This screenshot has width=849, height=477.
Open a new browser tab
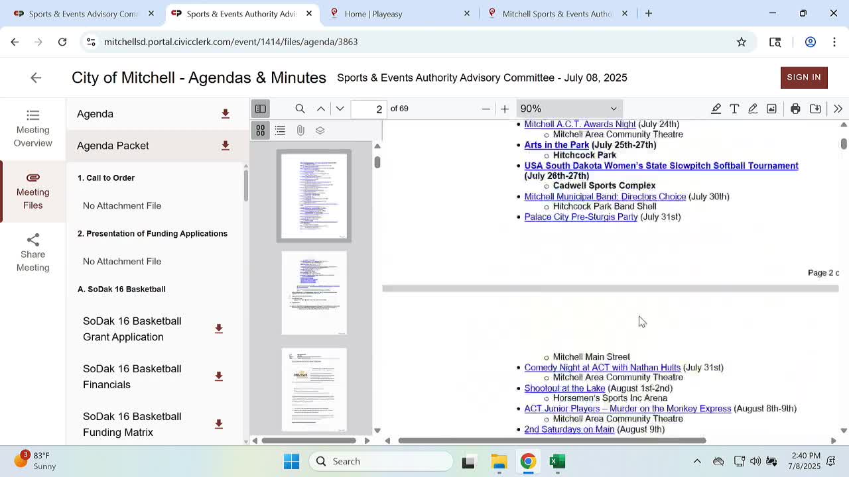[x=649, y=13]
